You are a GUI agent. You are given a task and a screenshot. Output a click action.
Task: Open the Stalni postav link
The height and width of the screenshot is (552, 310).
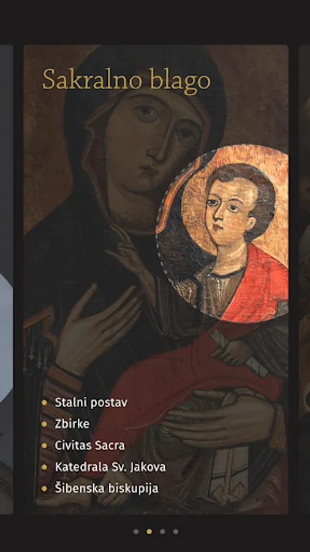(91, 403)
